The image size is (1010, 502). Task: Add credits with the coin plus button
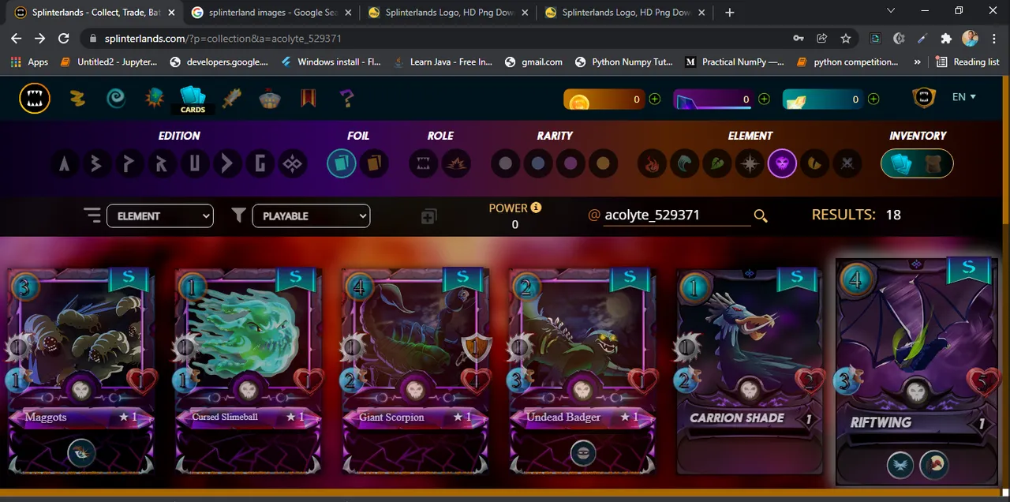tap(655, 99)
